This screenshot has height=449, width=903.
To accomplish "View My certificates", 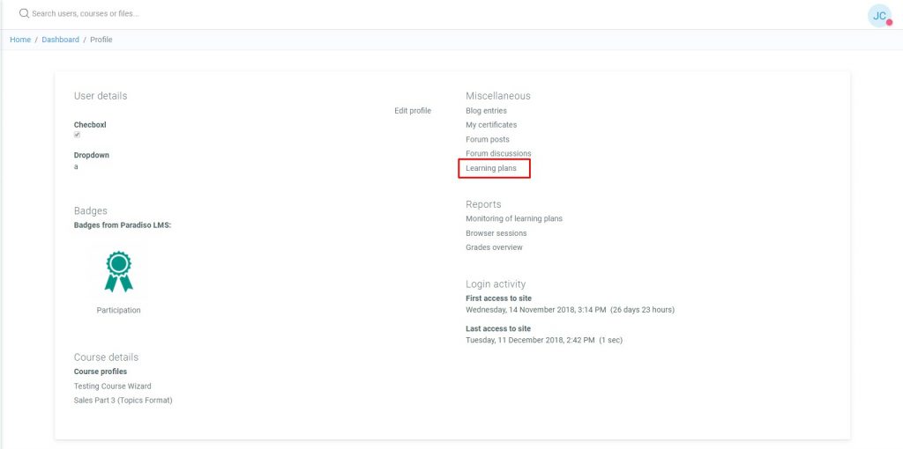I will [491, 125].
